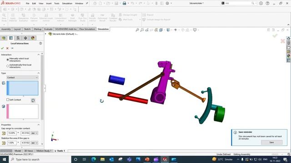
Task: Select Automatically find local interactions option
Action: tap(8, 66)
